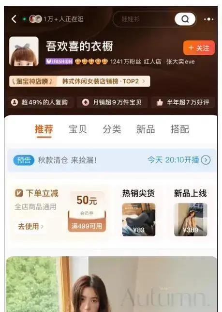Open the 搭配 tab
Screen dimensions: 222x312
coord(180,129)
